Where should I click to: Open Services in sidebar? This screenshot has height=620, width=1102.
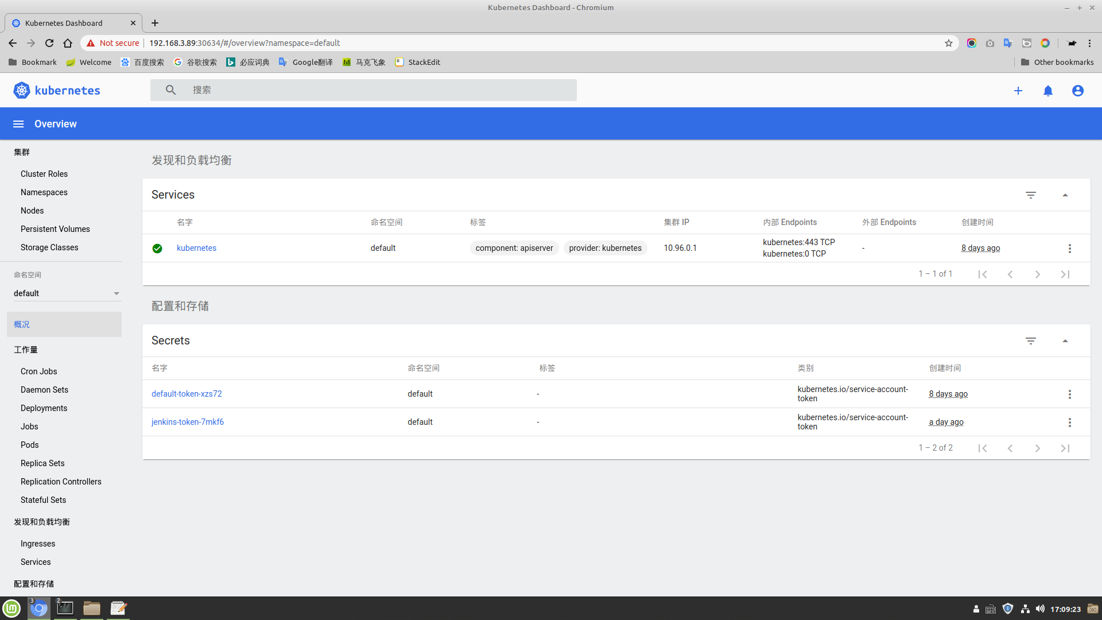coord(36,562)
